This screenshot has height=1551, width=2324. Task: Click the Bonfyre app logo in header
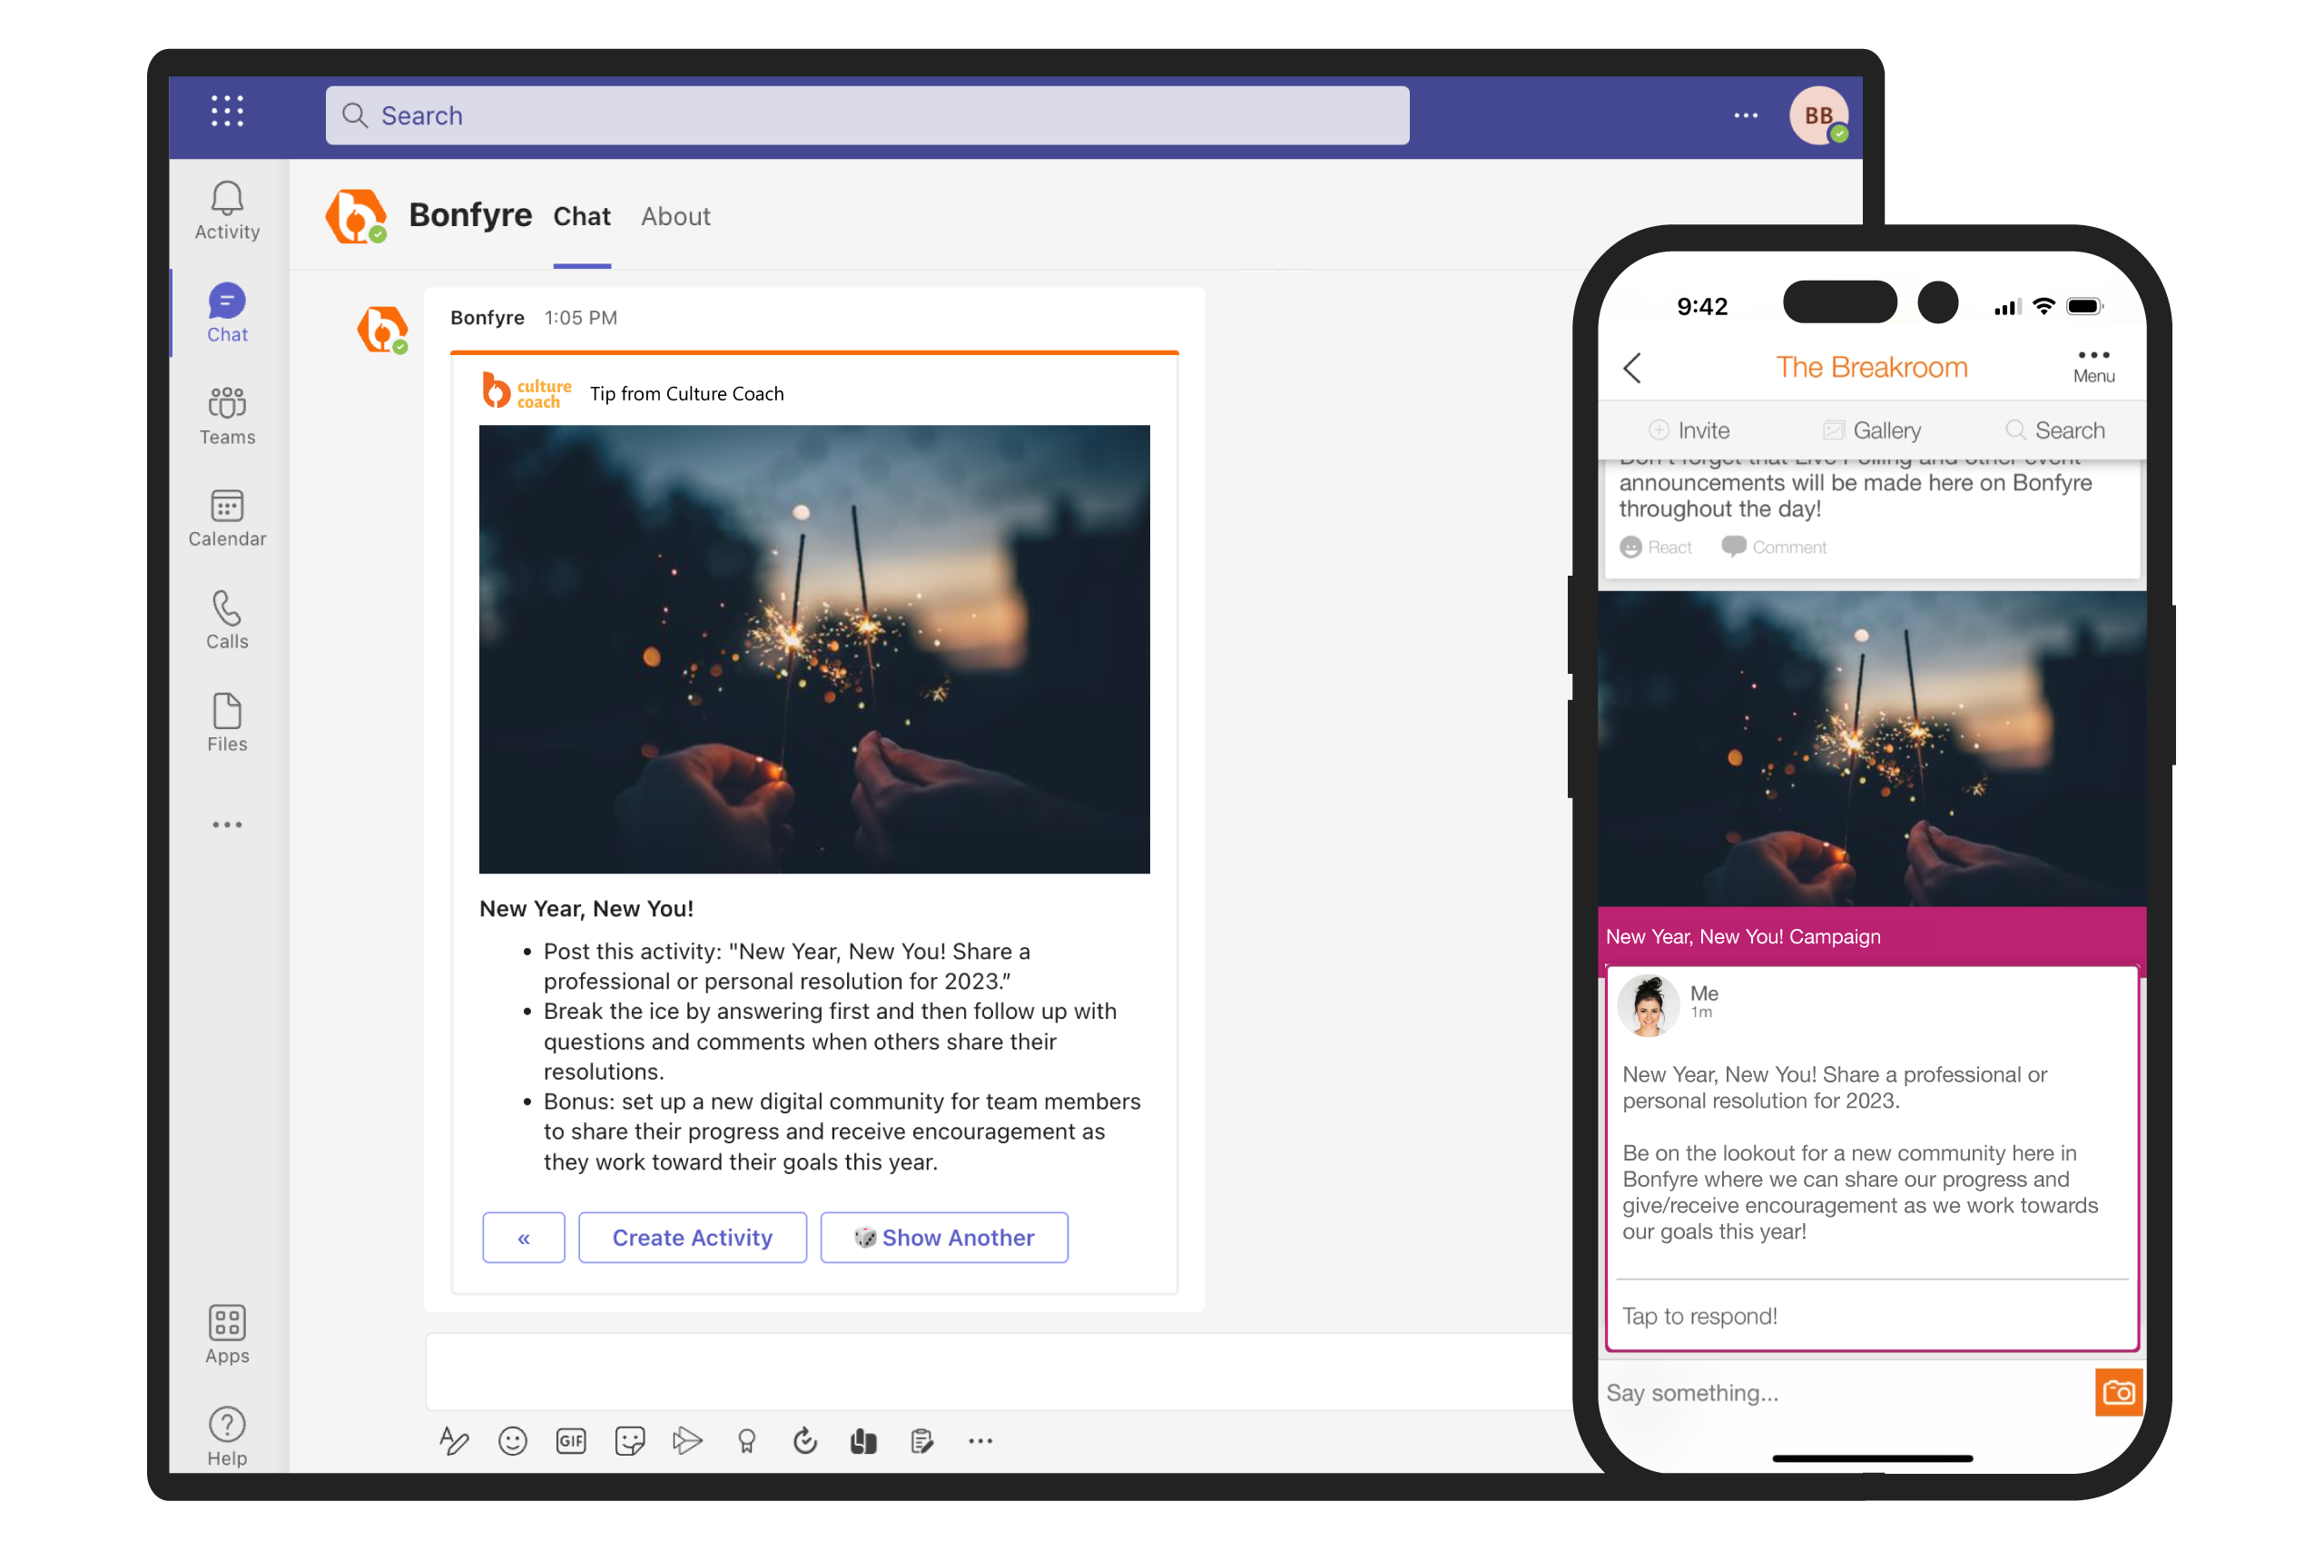point(356,215)
